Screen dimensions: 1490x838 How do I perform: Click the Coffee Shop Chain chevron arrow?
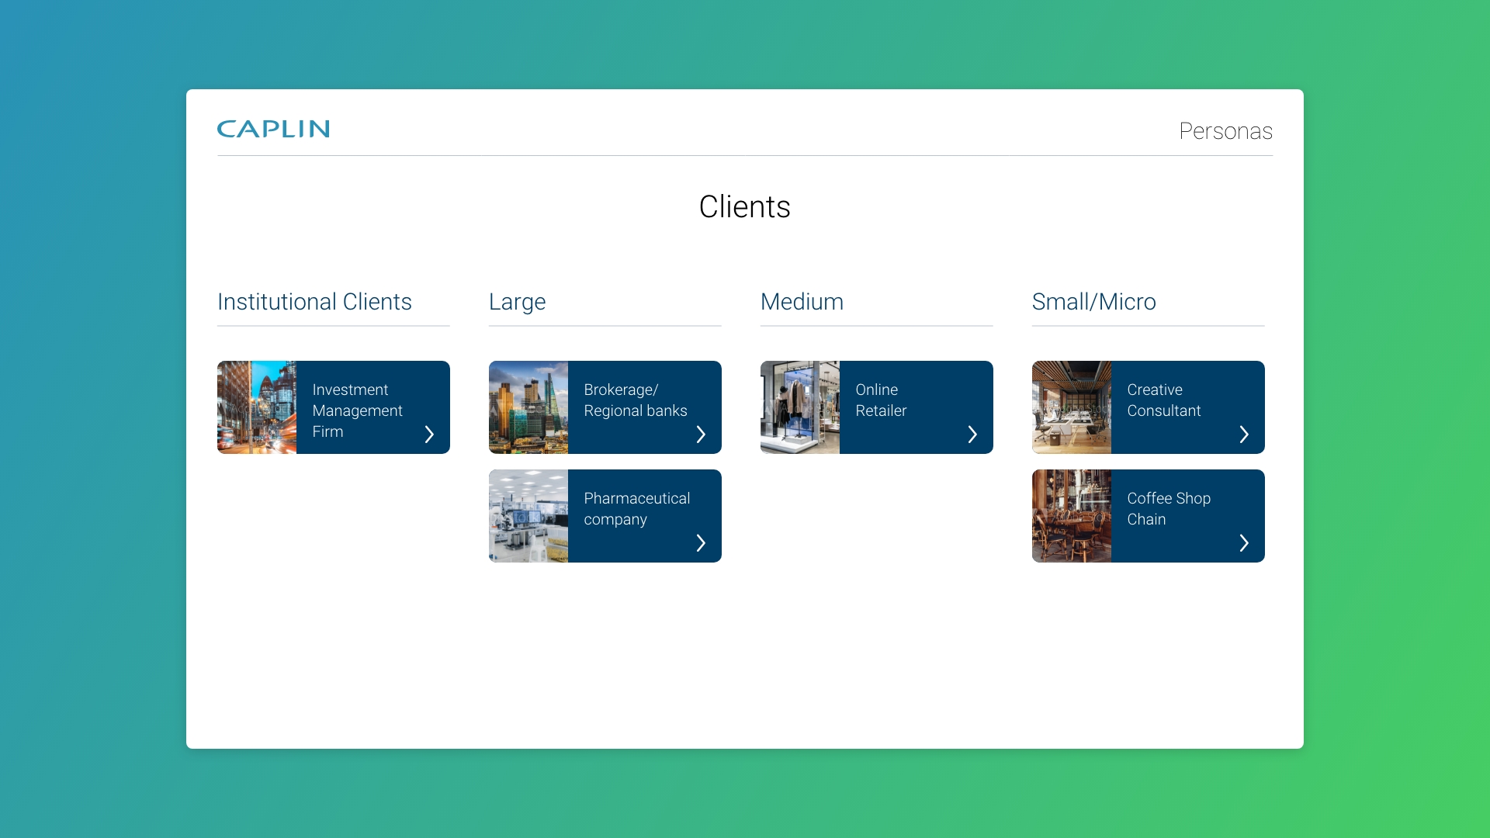click(1244, 543)
